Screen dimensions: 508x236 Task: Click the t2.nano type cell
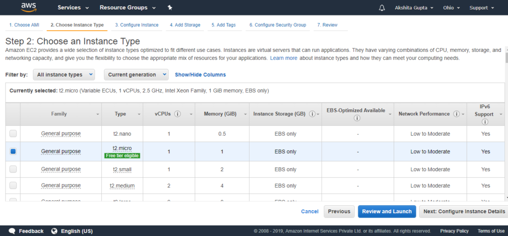[x=122, y=134]
